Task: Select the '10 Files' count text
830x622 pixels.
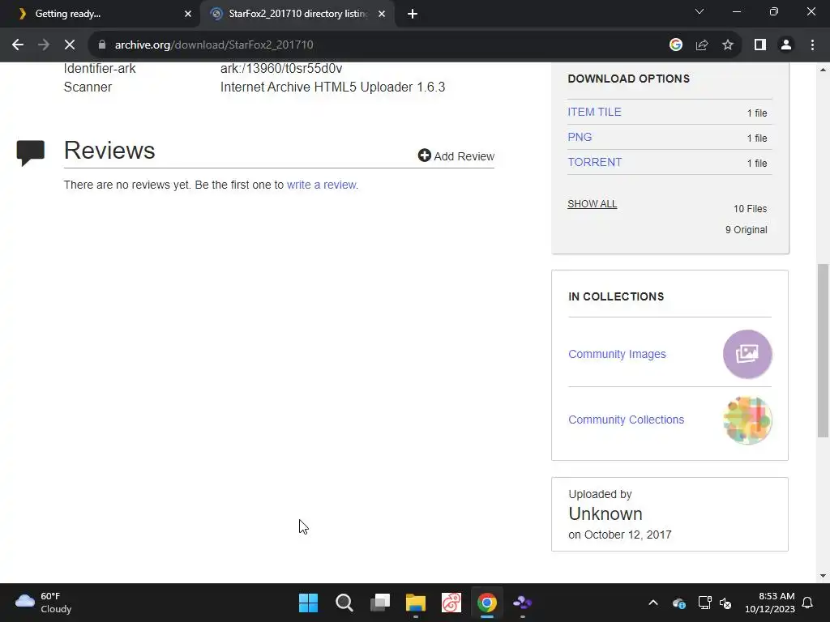Action: click(750, 208)
